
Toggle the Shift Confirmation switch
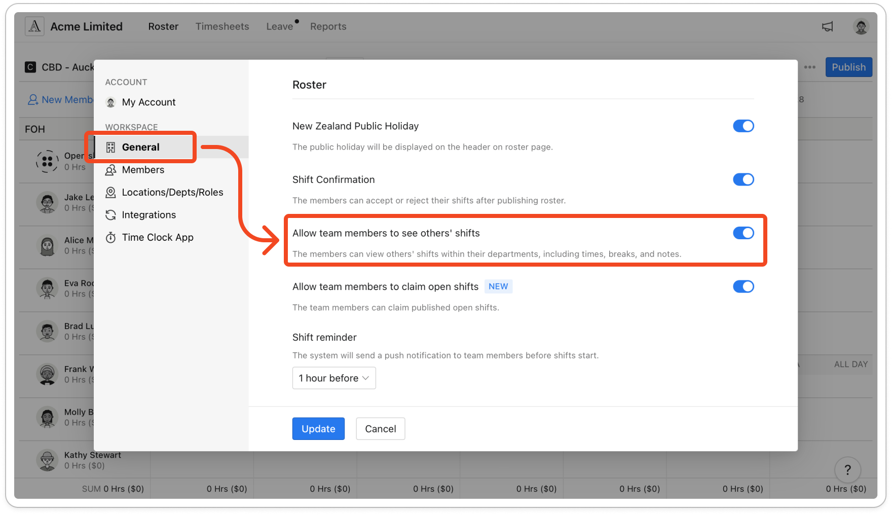click(x=743, y=179)
